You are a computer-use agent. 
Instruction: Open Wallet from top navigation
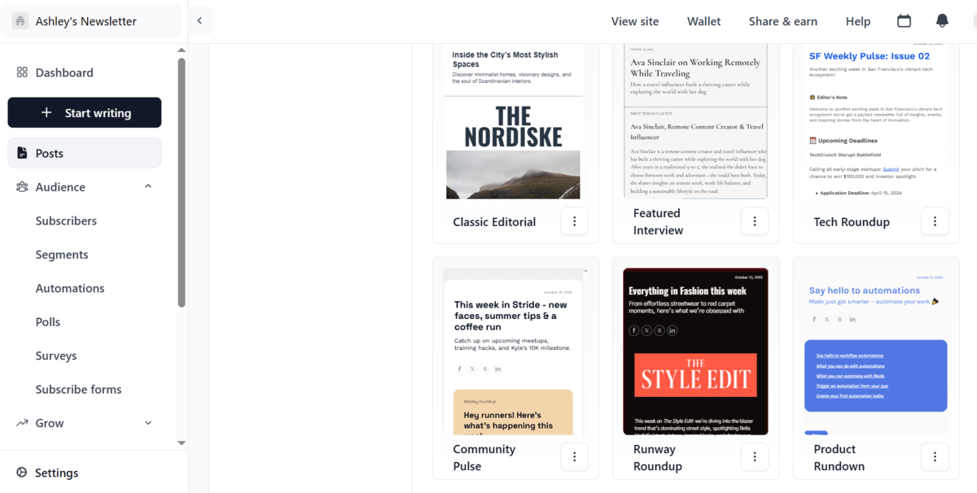click(x=703, y=21)
